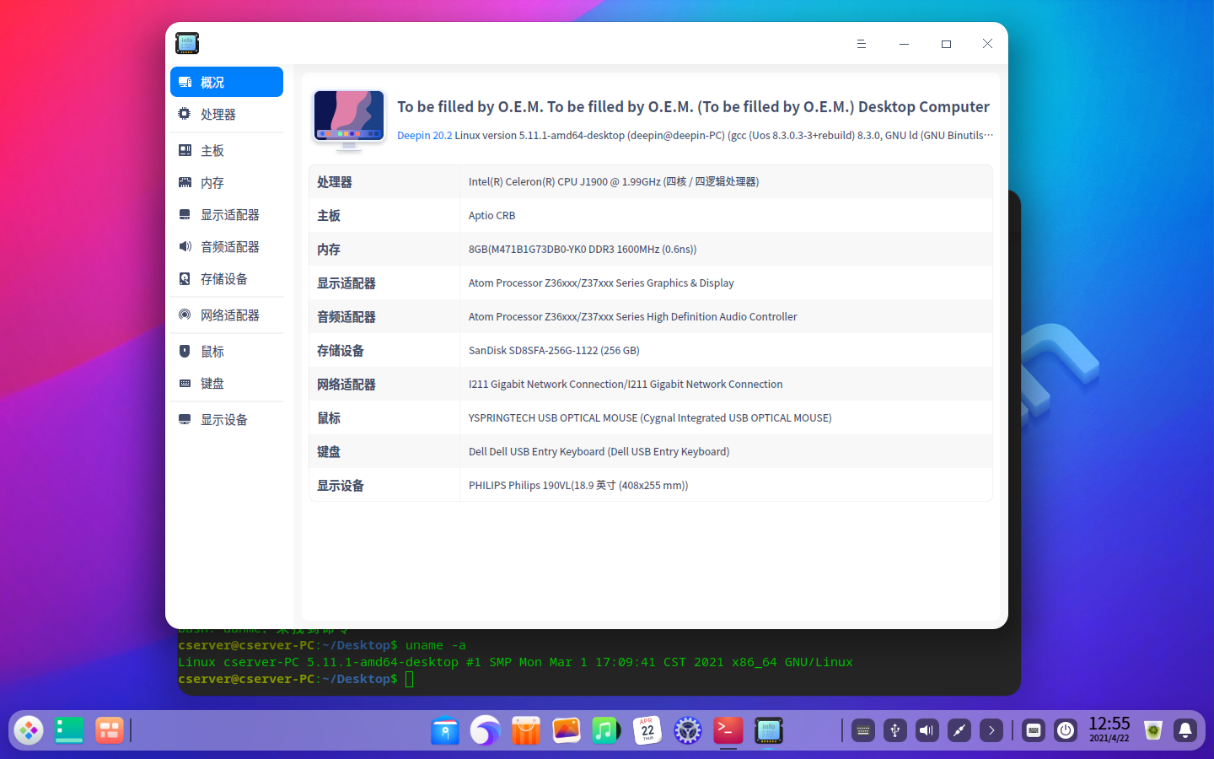Click the 显示适配器 label in overview table
Screen dimensions: 1214x759
tap(346, 283)
